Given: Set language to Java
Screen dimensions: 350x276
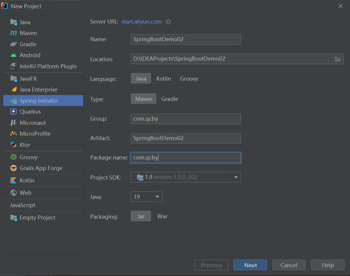Looking at the screenshot, I should point(141,79).
